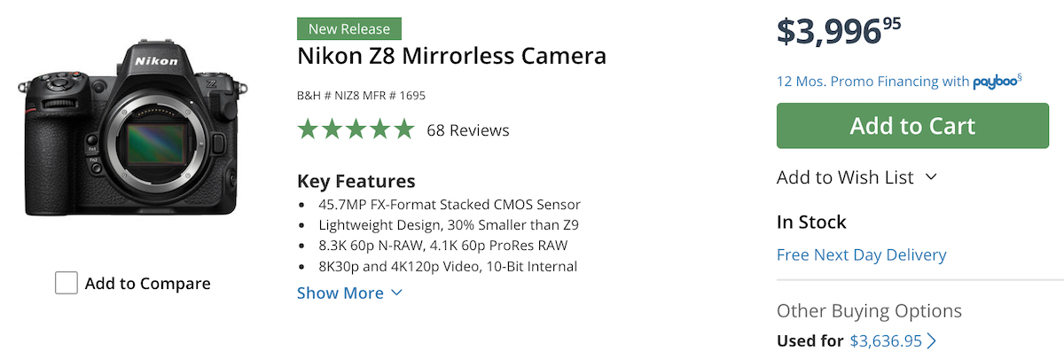Select the used price $3,636.95 link
The height and width of the screenshot is (360, 1064).
tap(886, 340)
